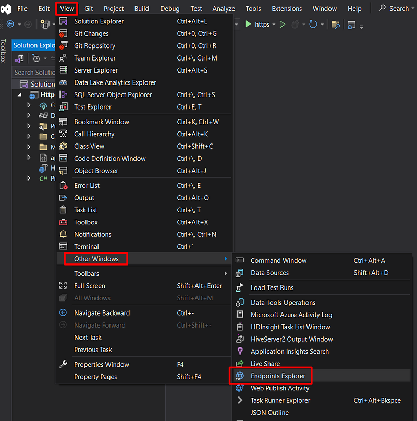
Task: Click the Bookmark Window icon
Action: pyautogui.click(x=63, y=122)
